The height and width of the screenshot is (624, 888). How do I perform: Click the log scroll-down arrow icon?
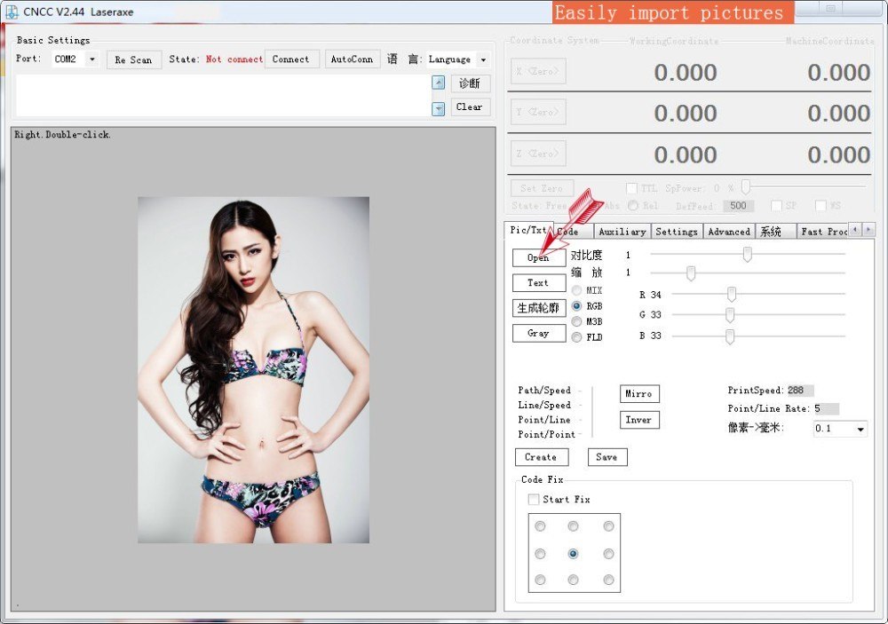438,108
